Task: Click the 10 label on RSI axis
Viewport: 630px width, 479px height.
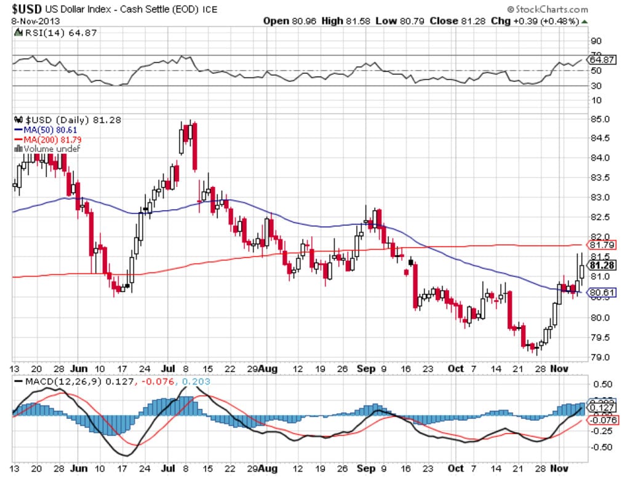Action: click(x=596, y=100)
